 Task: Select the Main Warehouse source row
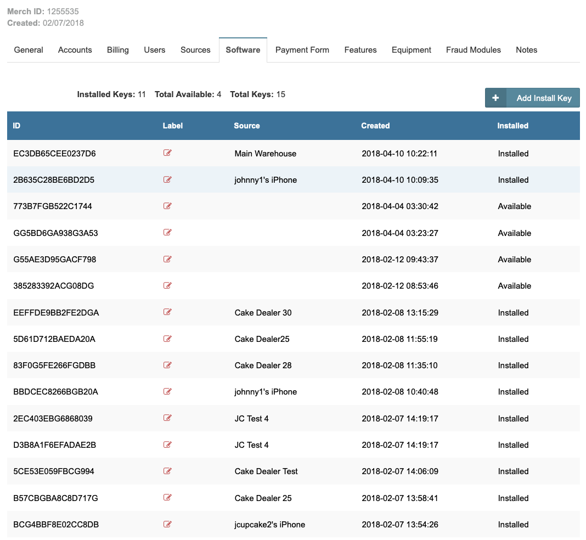[x=265, y=154]
